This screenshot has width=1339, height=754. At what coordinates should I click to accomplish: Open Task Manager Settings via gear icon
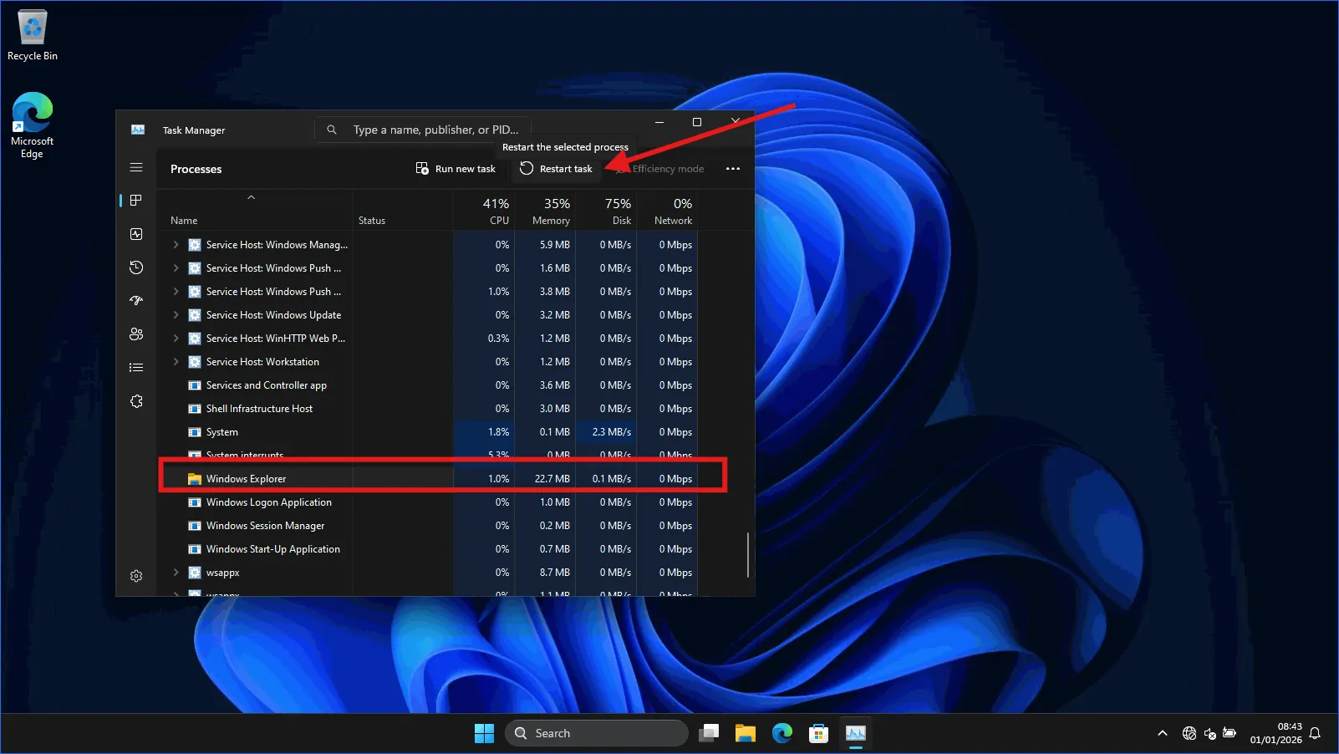pyautogui.click(x=136, y=575)
